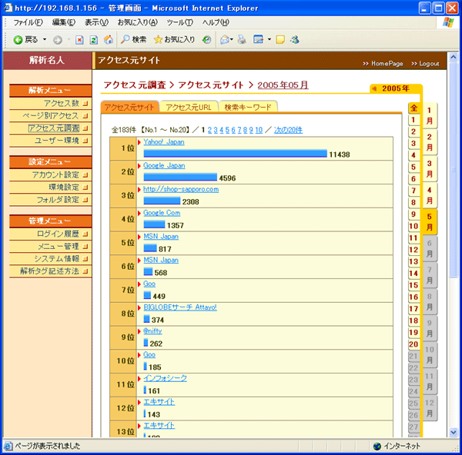
Task: Click the IE Forward arrow button
Action: 58,40
